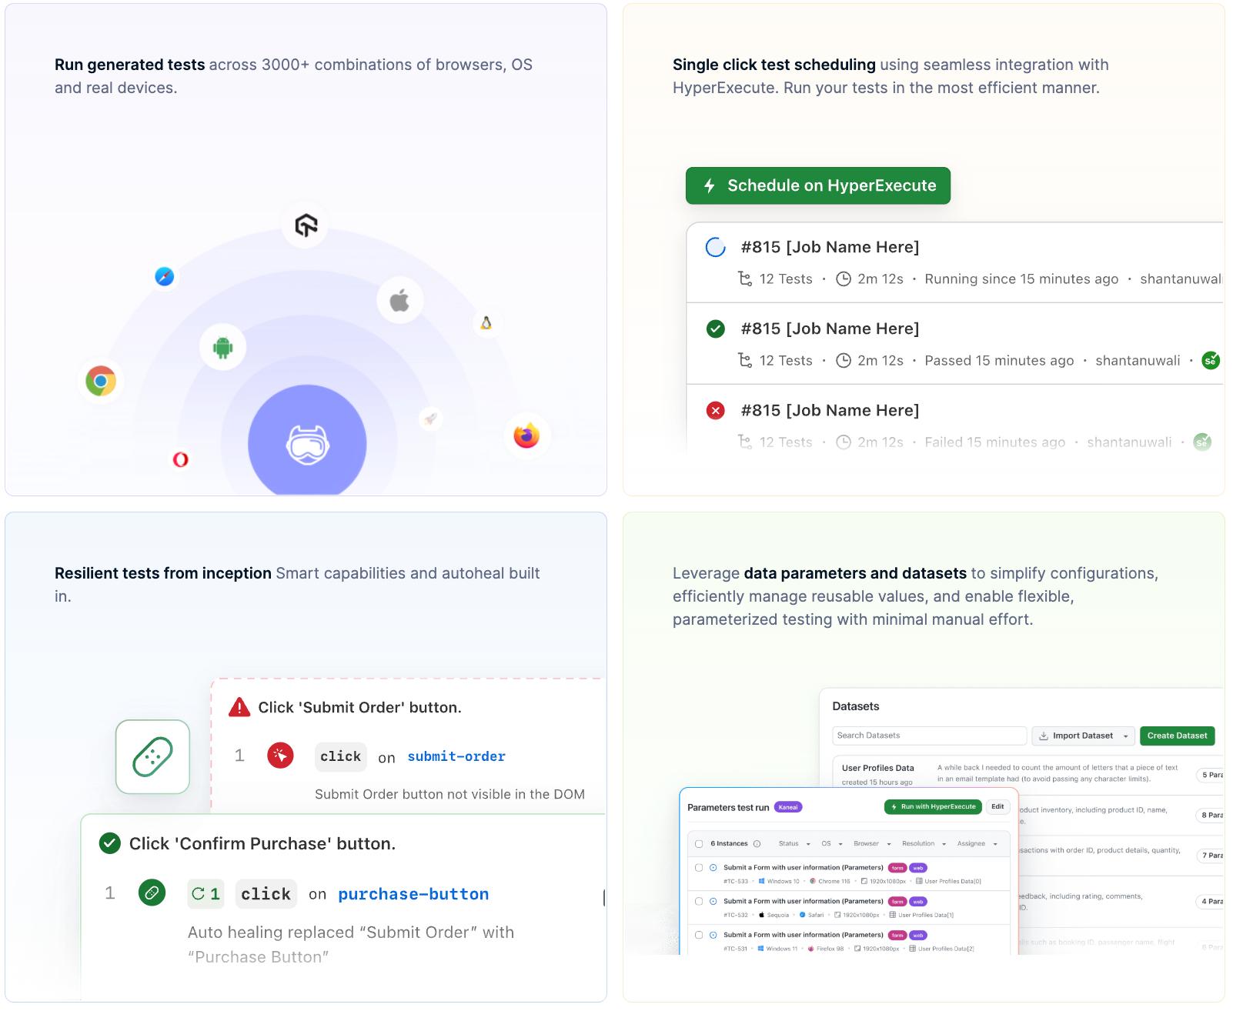This screenshot has height=1011, width=1233.
Task: Click the Create Dataset button
Action: point(1177,736)
